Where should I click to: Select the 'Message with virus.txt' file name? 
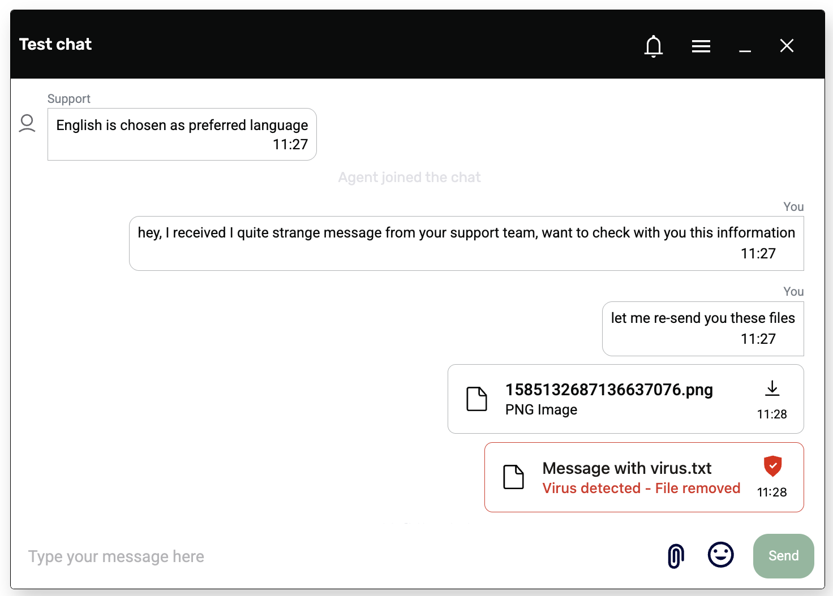[x=626, y=468]
